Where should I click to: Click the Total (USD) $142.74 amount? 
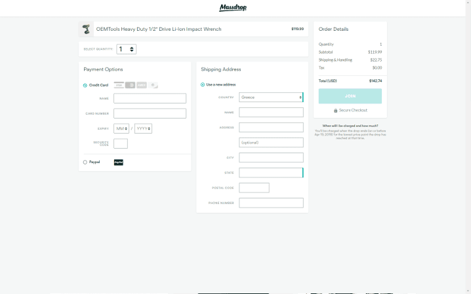pyautogui.click(x=375, y=81)
